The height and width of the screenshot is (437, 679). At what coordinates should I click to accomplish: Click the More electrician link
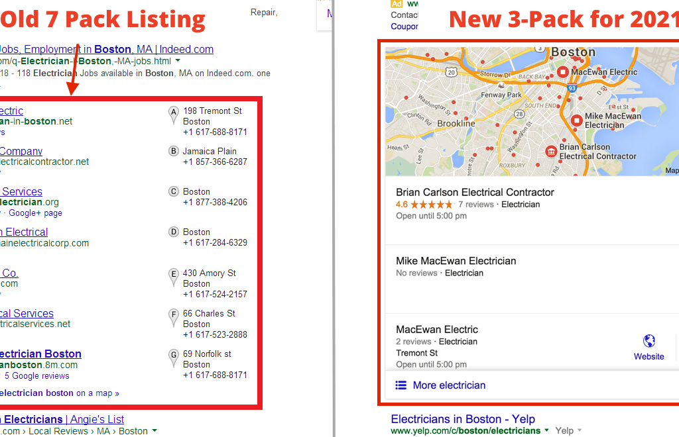pyautogui.click(x=449, y=385)
